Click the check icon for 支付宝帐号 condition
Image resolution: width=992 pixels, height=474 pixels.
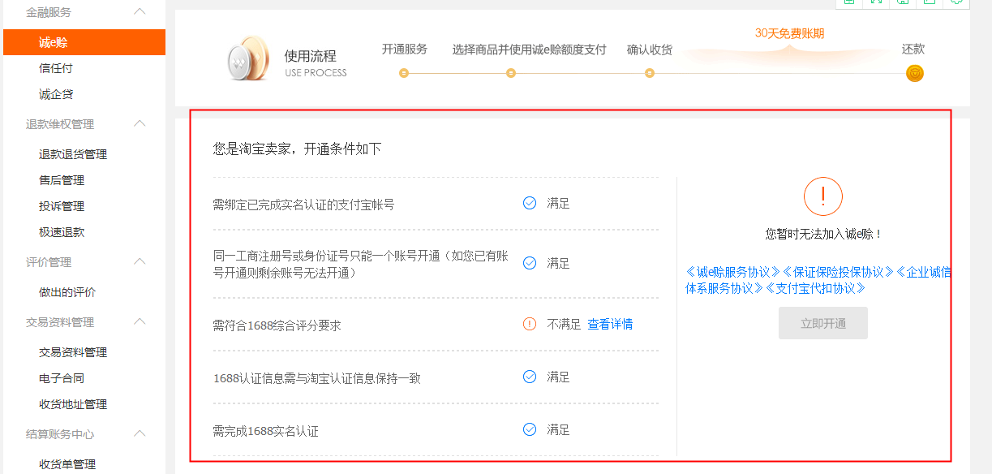click(x=530, y=203)
